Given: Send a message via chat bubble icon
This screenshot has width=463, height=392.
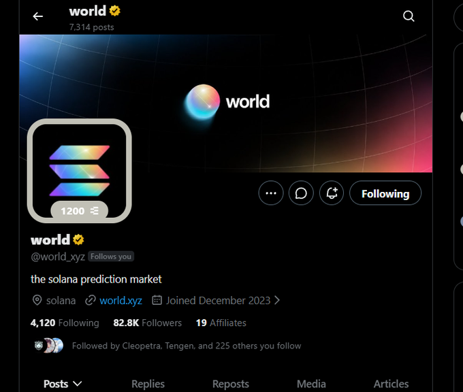Looking at the screenshot, I should pyautogui.click(x=301, y=193).
